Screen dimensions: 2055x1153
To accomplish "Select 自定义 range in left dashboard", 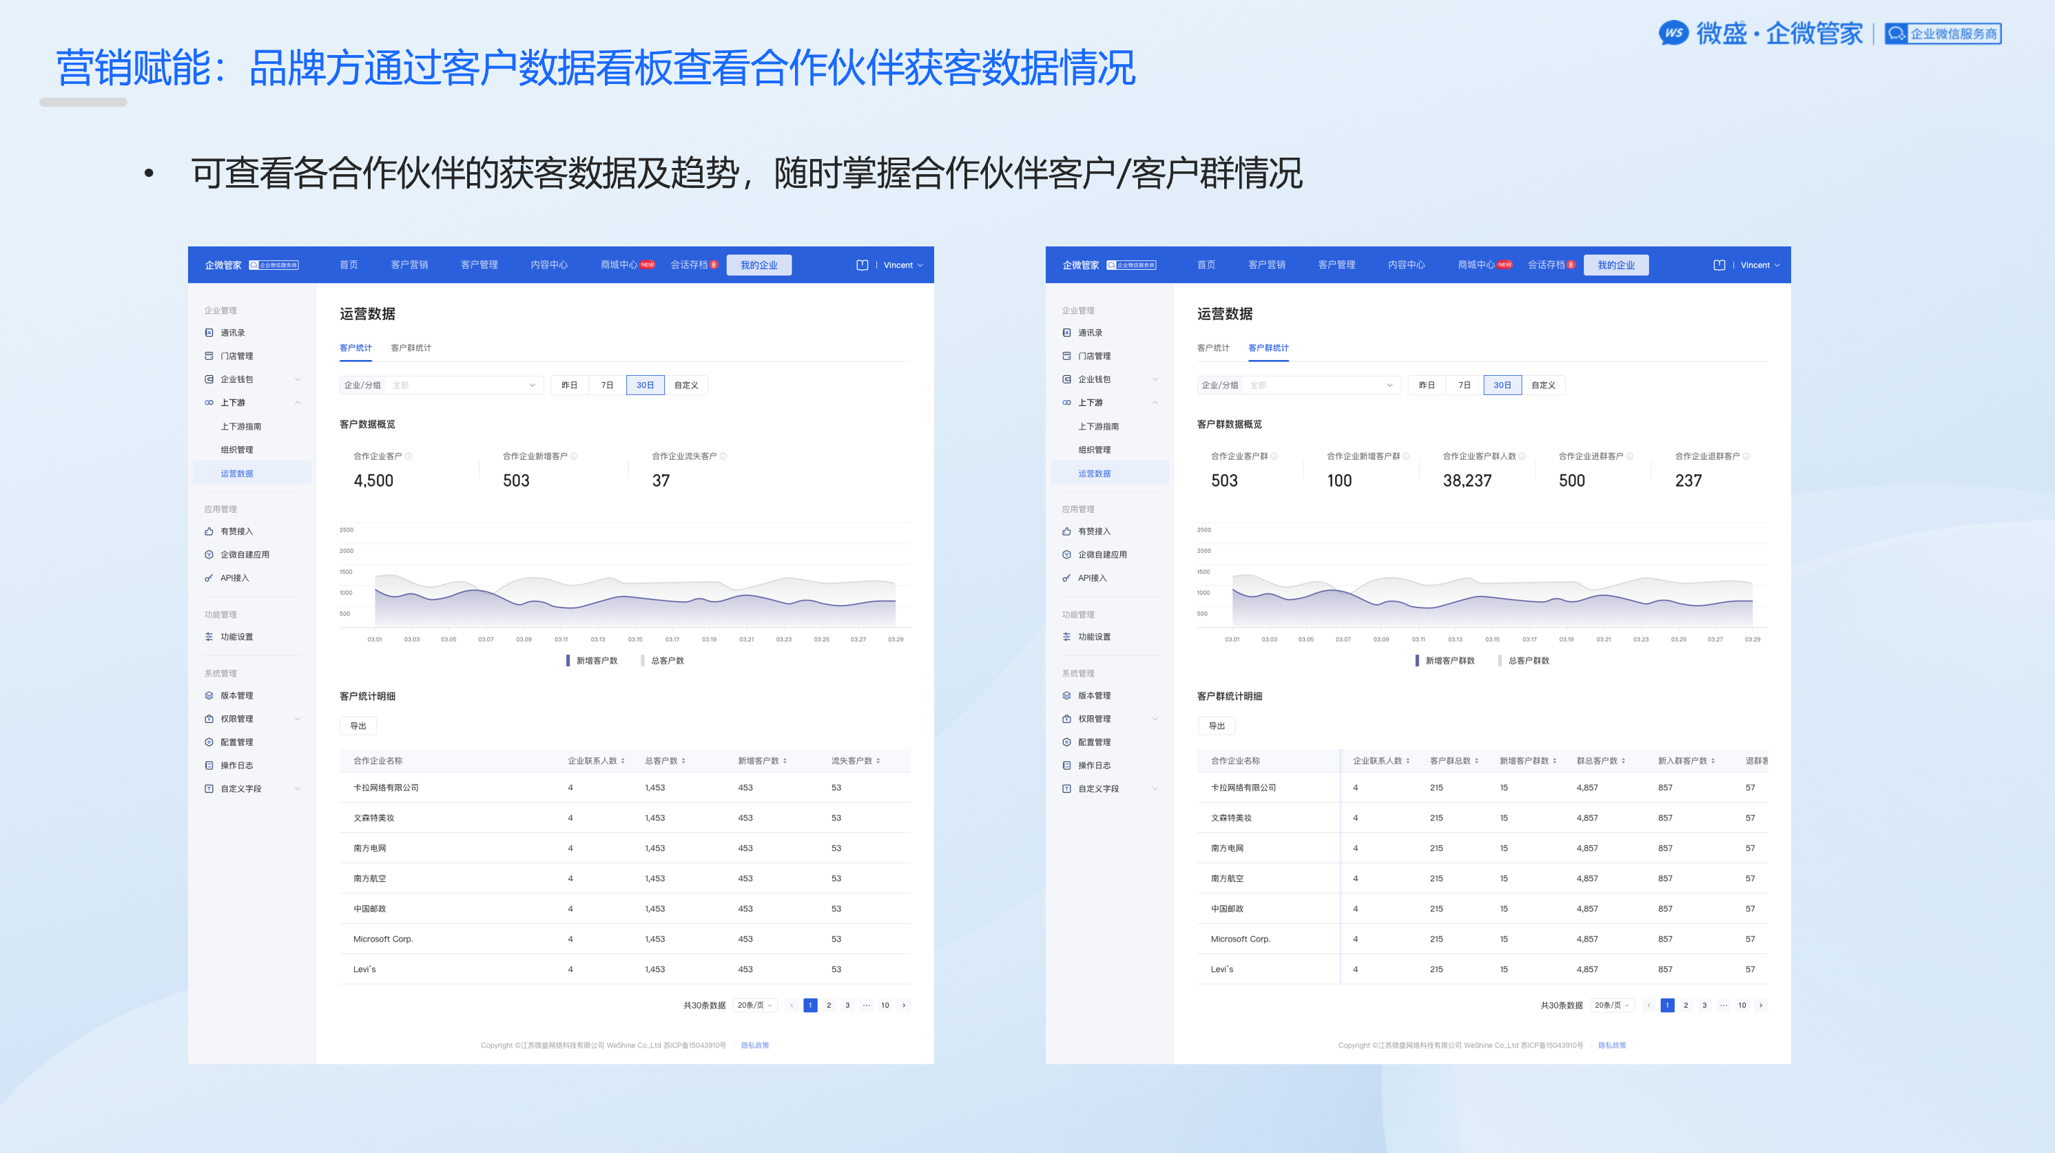I will click(x=686, y=385).
